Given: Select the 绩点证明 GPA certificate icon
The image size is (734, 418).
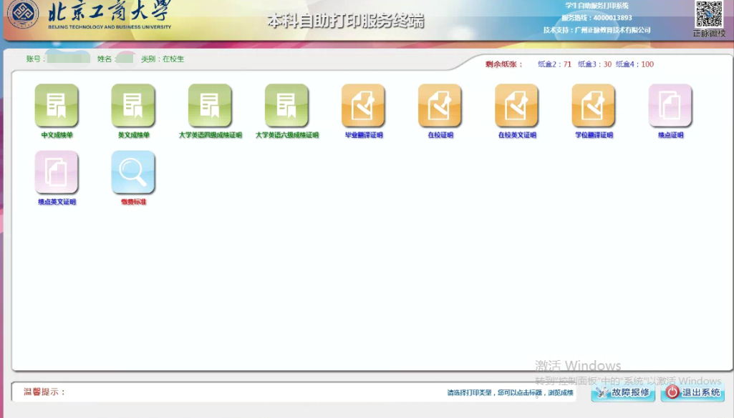Looking at the screenshot, I should 670,105.
